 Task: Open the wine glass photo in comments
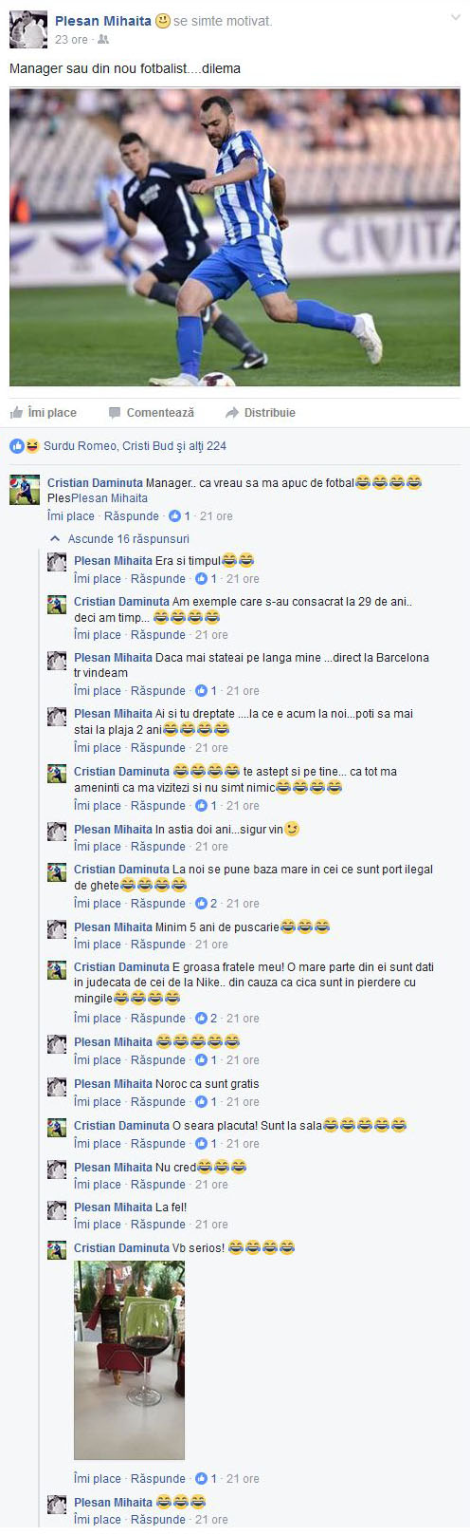[x=129, y=1359]
